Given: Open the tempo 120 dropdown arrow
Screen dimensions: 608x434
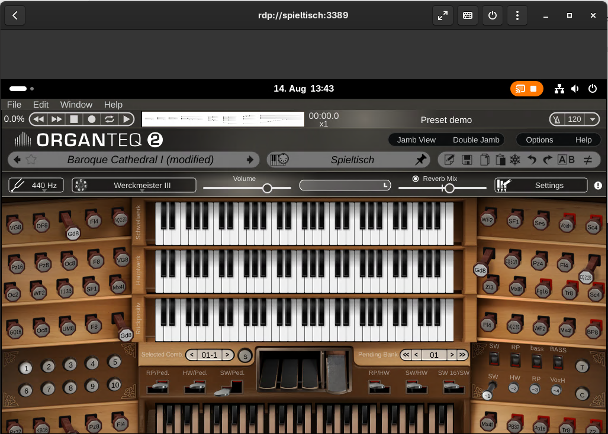Looking at the screenshot, I should point(593,119).
